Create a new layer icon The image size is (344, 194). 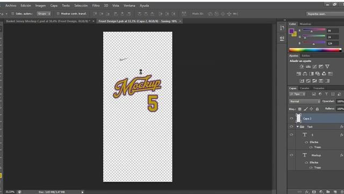(x=335, y=192)
